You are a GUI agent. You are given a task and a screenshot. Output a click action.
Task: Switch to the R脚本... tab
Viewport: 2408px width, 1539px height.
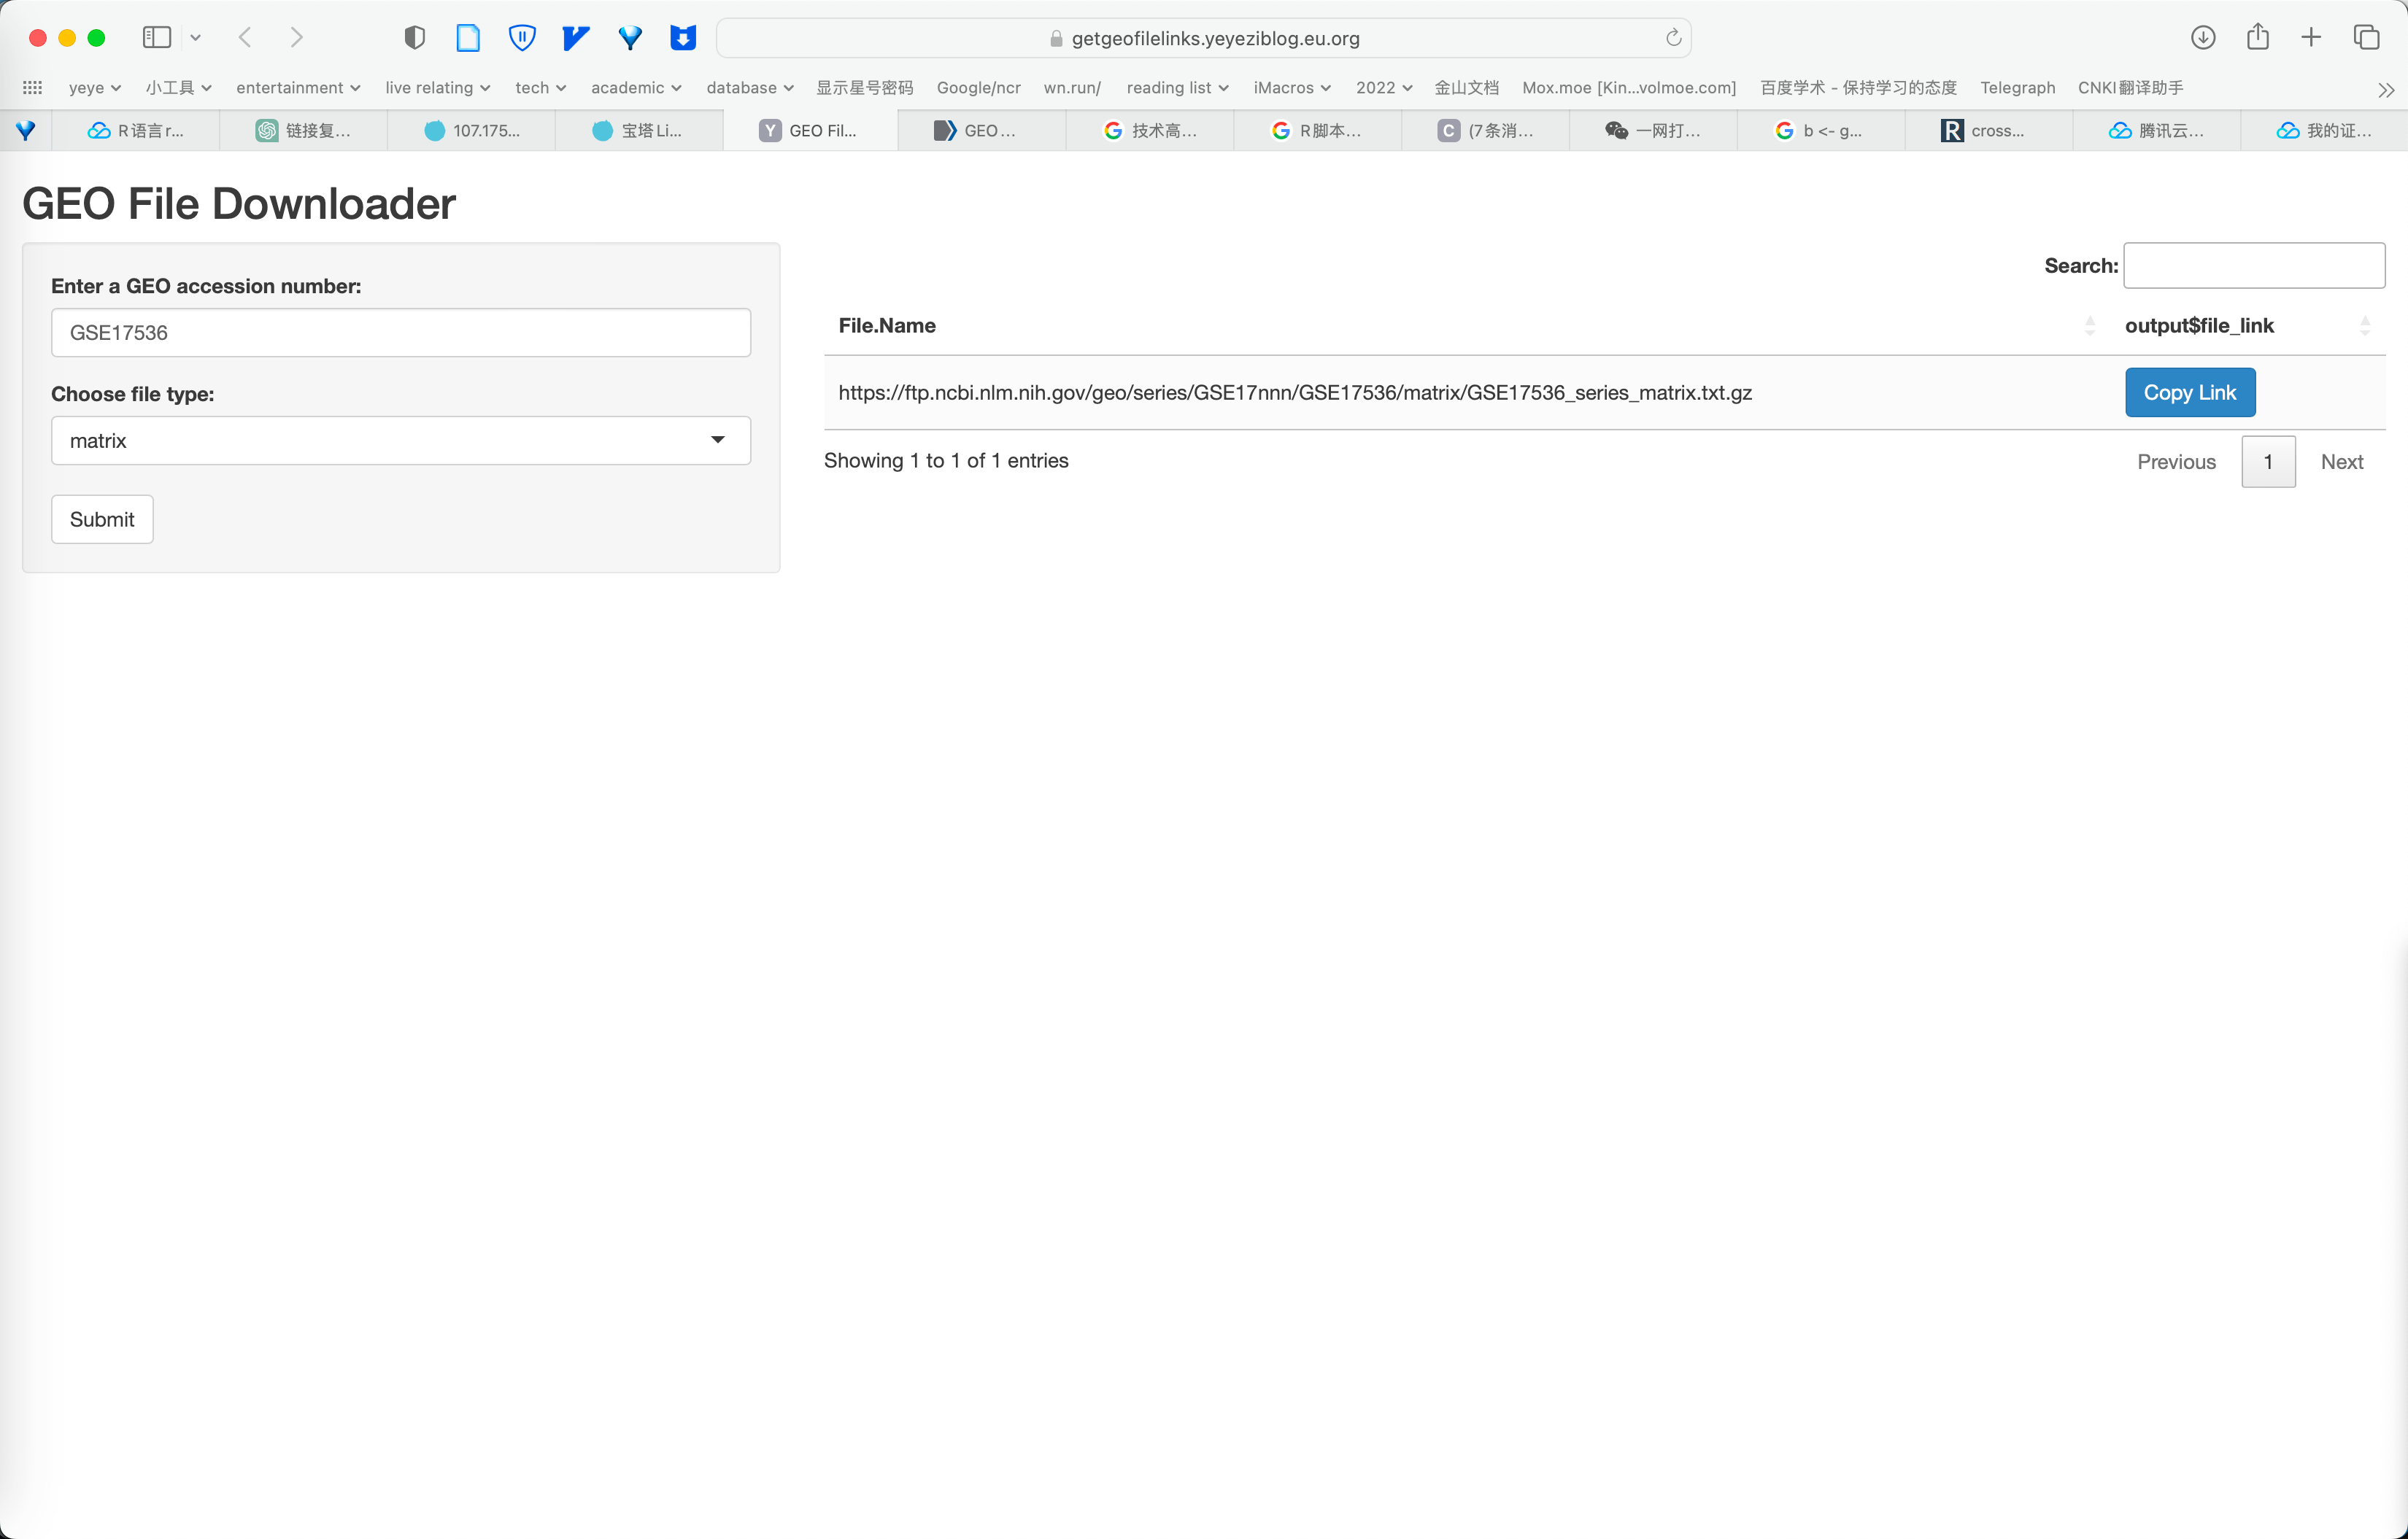[1318, 131]
